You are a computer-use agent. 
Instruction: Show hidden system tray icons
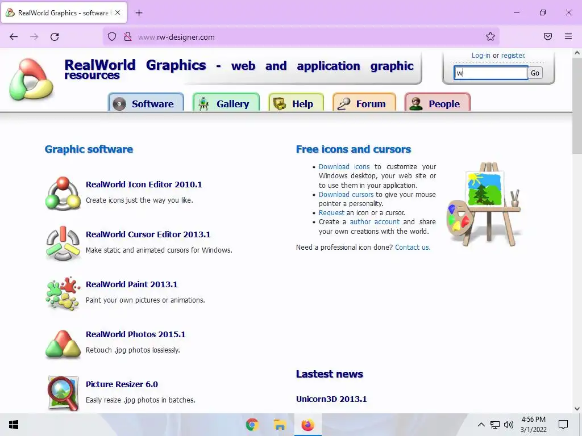(481, 425)
